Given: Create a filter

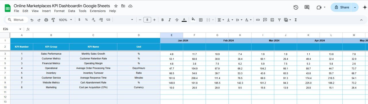Looking at the screenshot, I should pyautogui.click(x=279, y=20).
